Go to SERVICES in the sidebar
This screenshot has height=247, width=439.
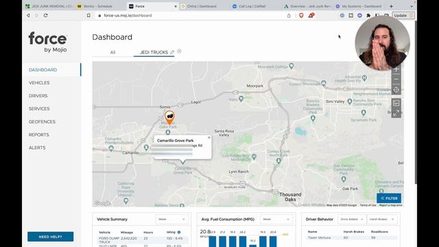39,108
